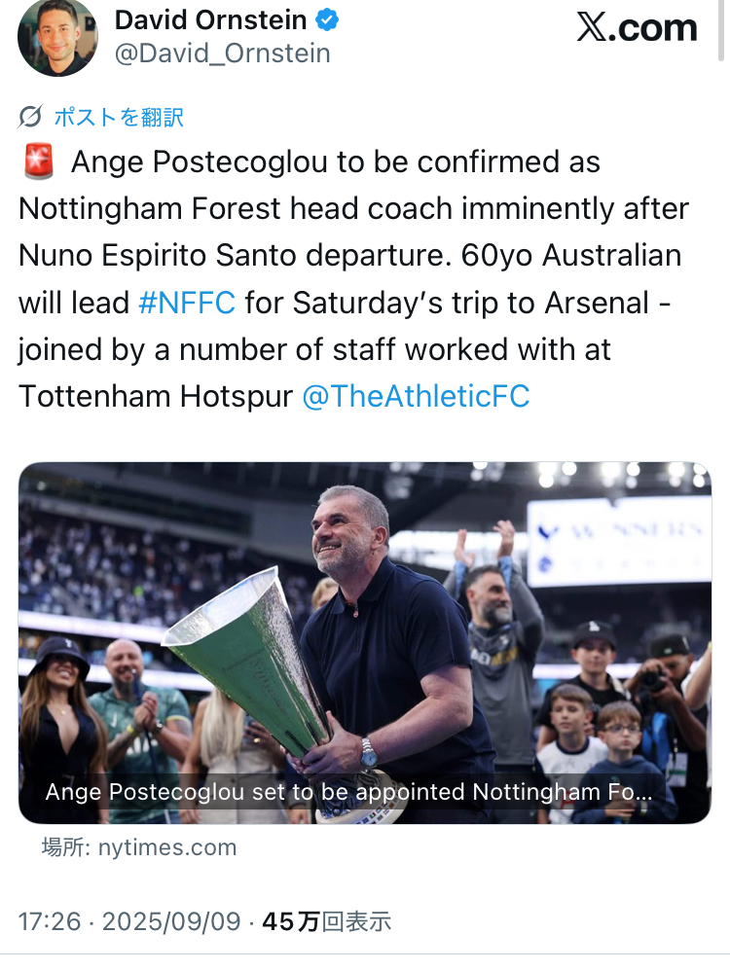
Task: Visit the @TheAthleticFC mention
Action: [416, 396]
